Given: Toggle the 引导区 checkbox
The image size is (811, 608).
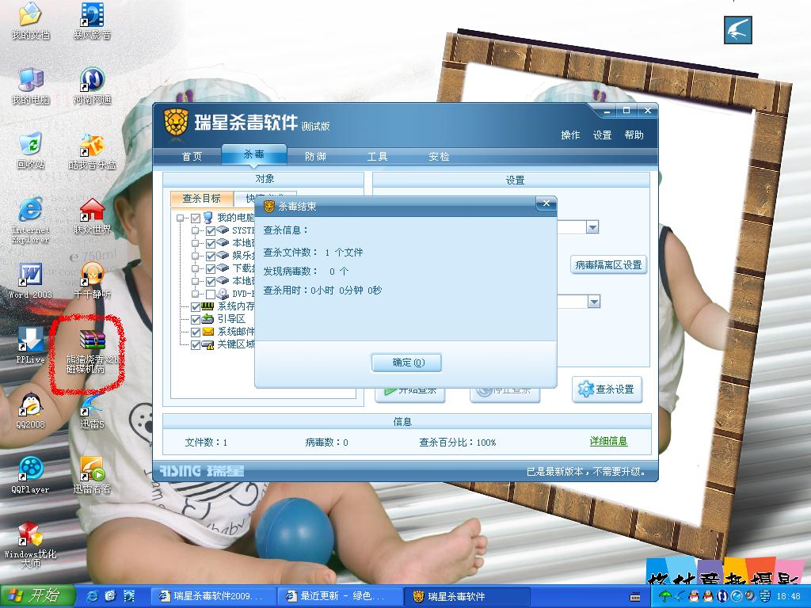Looking at the screenshot, I should coord(196,320).
